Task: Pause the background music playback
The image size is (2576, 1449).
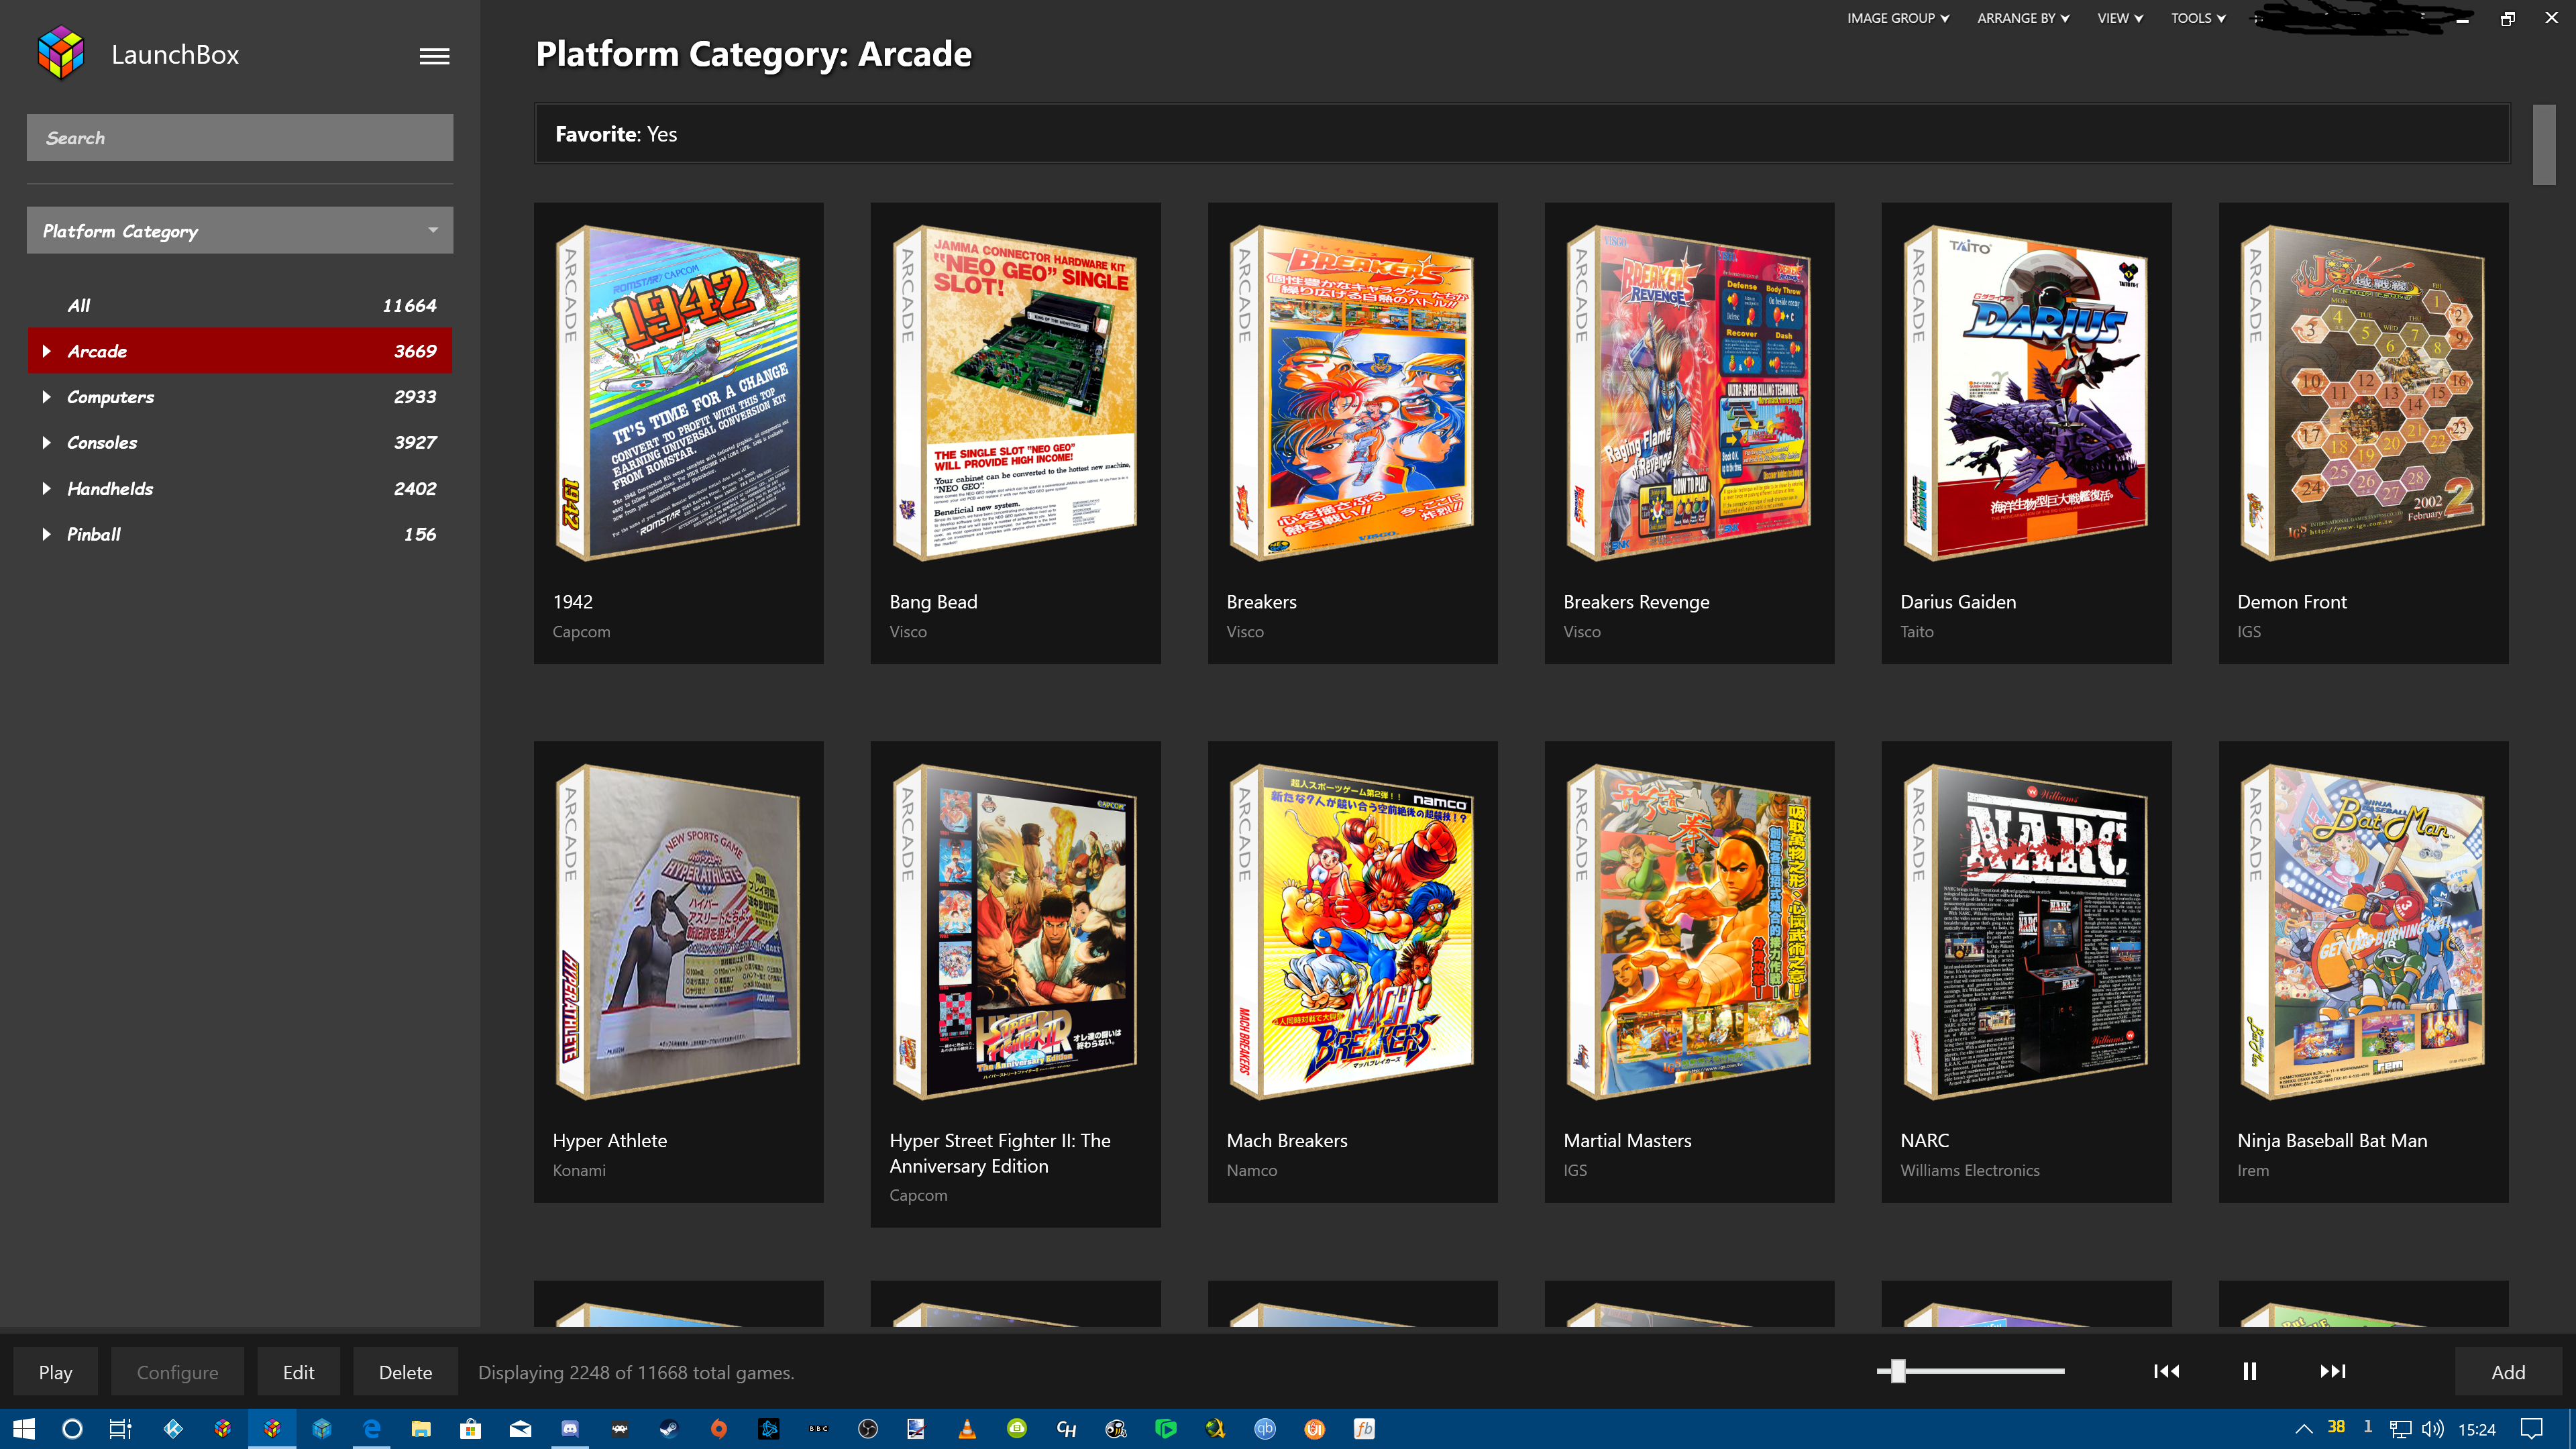Action: point(2249,1371)
